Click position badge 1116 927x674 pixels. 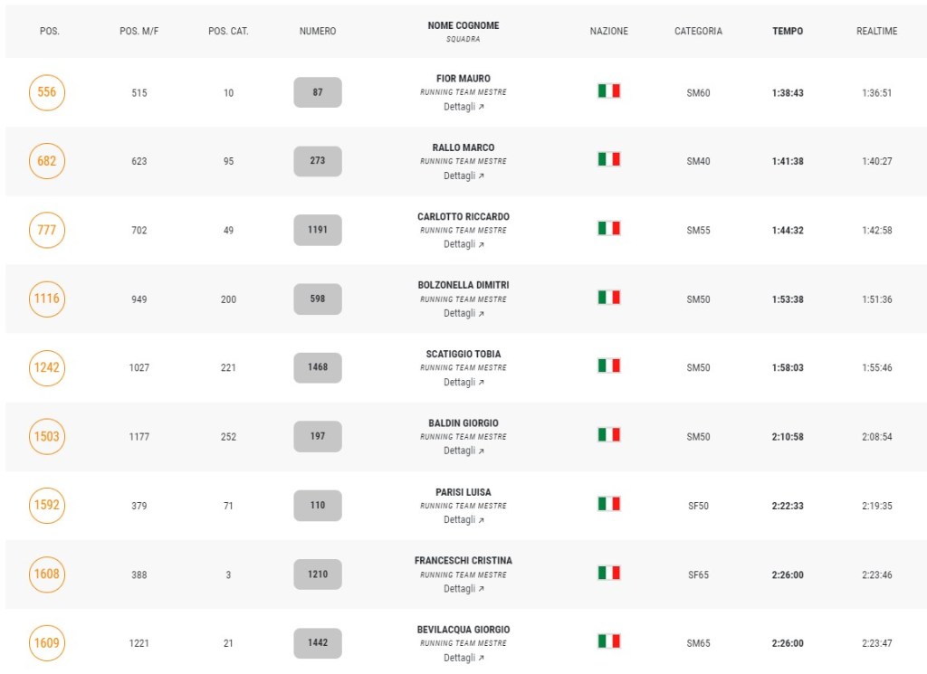pyautogui.click(x=47, y=299)
